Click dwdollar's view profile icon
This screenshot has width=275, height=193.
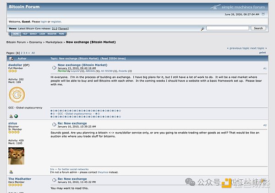(x=11, y=116)
